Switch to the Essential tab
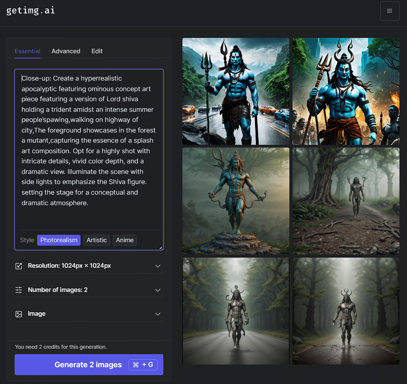 27,51
